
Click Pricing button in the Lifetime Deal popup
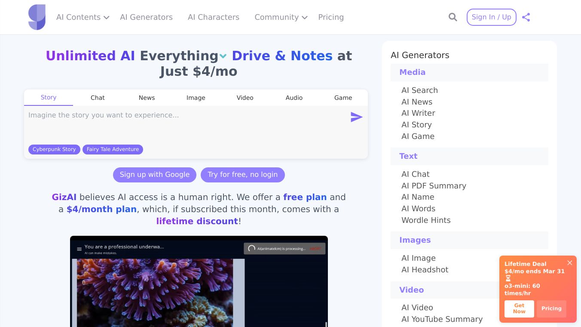click(551, 308)
